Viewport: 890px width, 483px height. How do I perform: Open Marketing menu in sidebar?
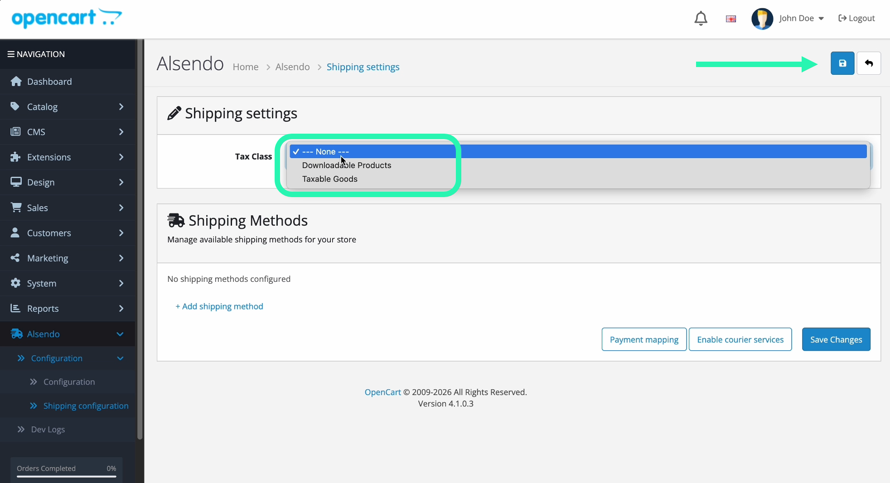(68, 258)
